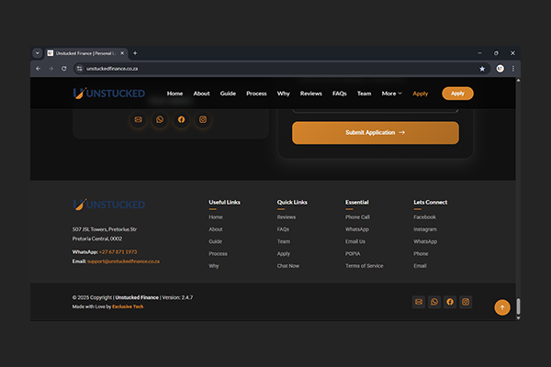Bookmark page with star icon
Screen dimensions: 551x367
pos(482,69)
